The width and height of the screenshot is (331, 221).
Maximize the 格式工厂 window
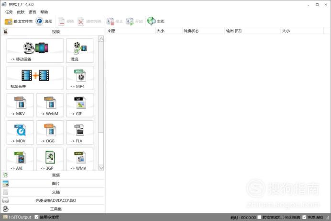click(317, 4)
